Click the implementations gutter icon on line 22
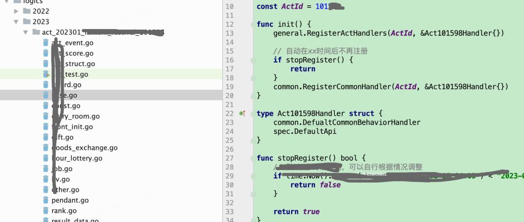 pos(242,113)
